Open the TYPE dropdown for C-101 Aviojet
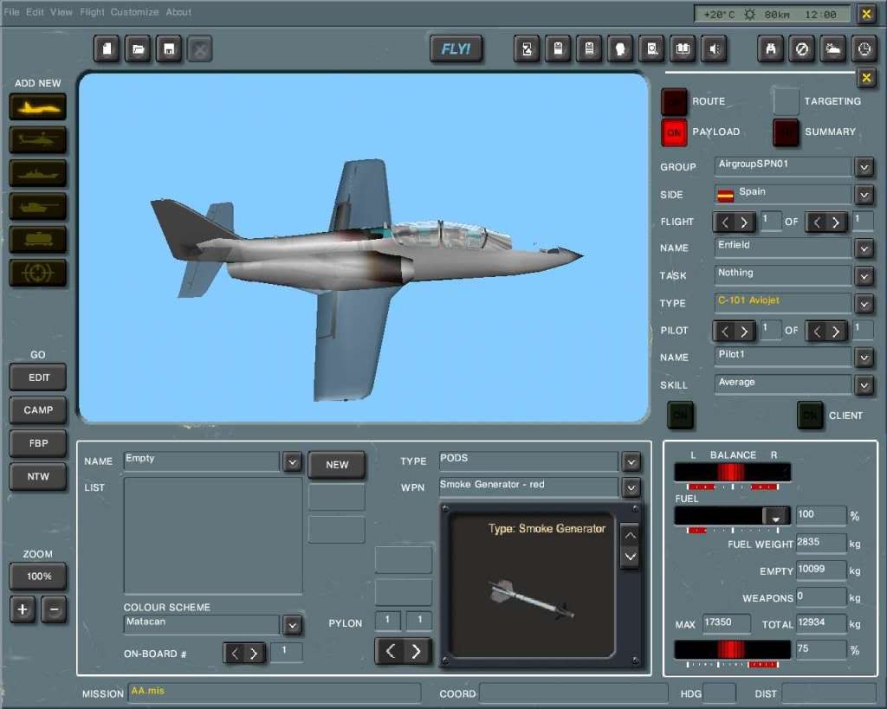Screen dimensions: 887x709 [x=864, y=303]
